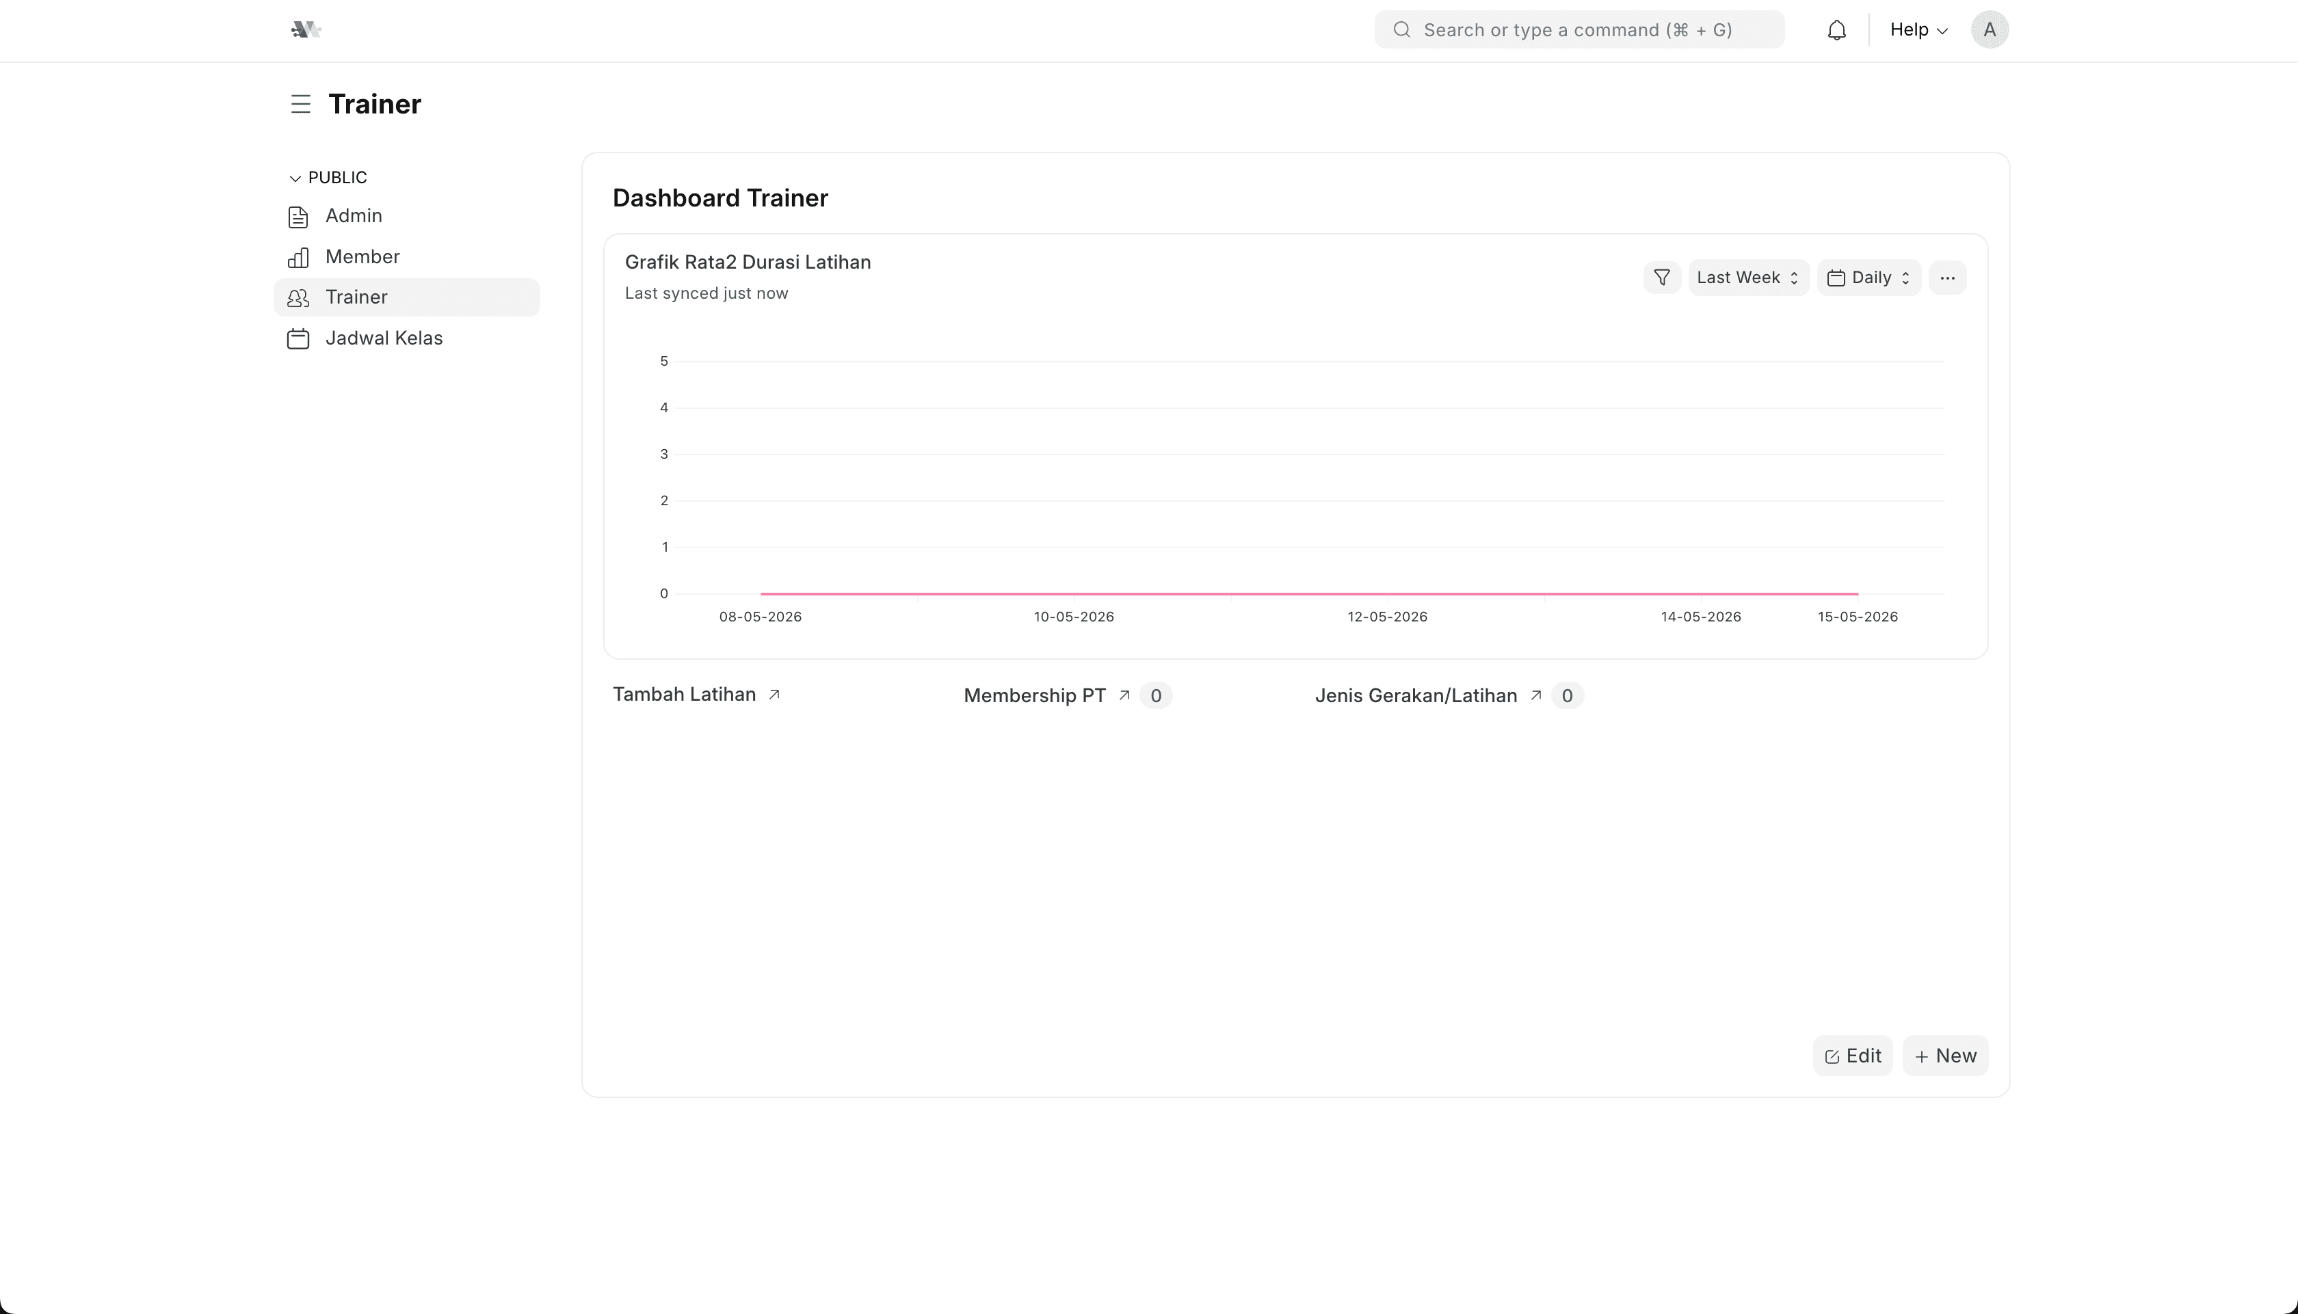The width and height of the screenshot is (2298, 1314).
Task: Click the Edit workspace button
Action: pyautogui.click(x=1852, y=1055)
